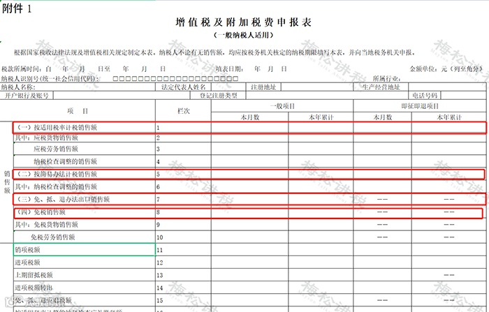The width and height of the screenshot is (489, 312).
Task: Click the 免税劳务销售额 cell
Action: tap(85, 237)
